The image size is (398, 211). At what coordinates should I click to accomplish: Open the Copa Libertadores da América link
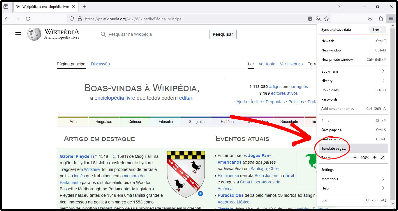(249, 185)
